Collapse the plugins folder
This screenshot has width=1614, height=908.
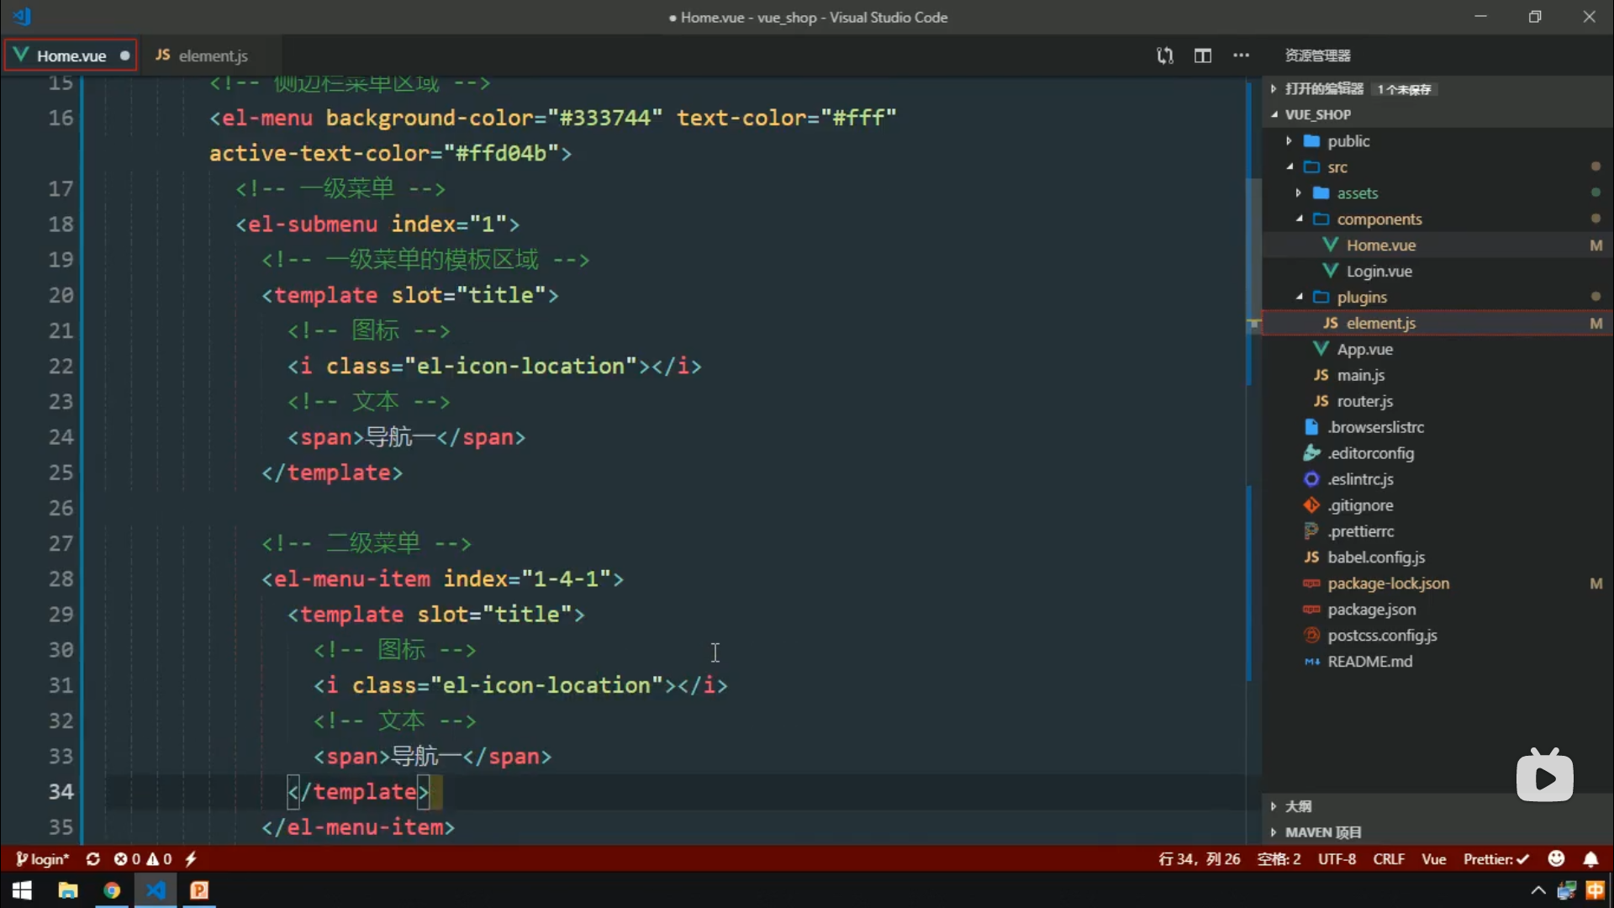[1299, 297]
